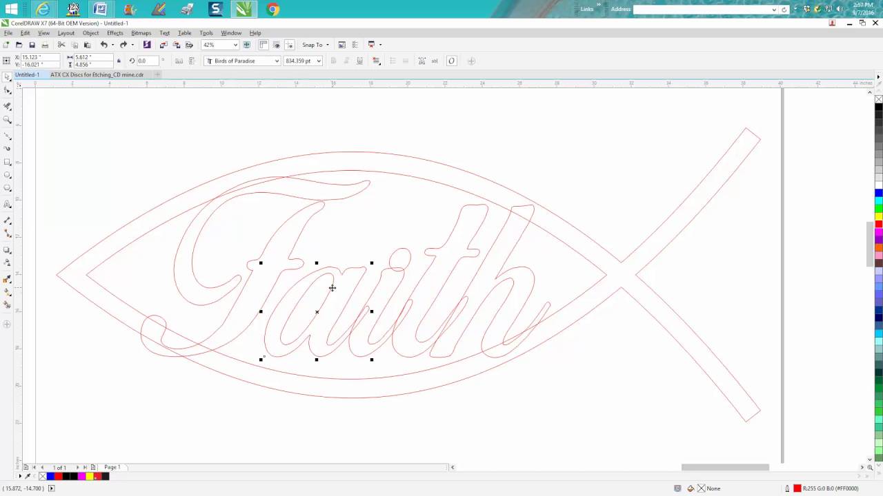Open the Snap To options
Image resolution: width=883 pixels, height=496 pixels.
point(315,44)
